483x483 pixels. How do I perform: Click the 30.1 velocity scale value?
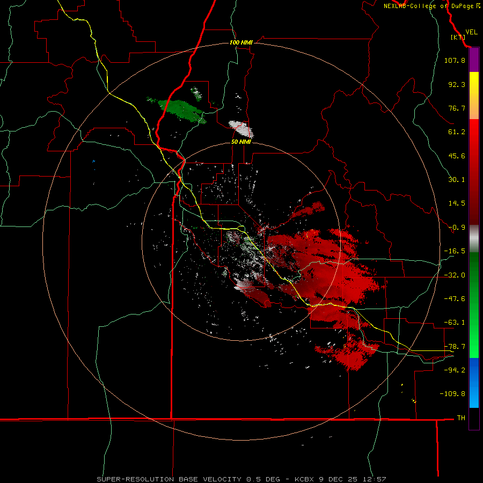(x=457, y=180)
